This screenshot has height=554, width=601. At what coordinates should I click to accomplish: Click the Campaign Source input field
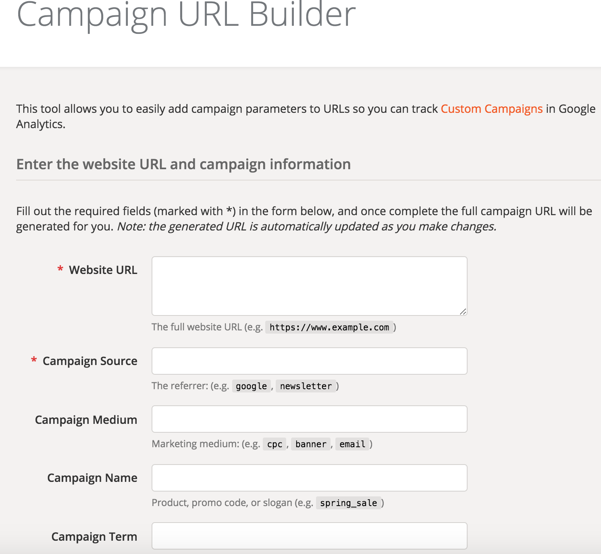coord(309,361)
